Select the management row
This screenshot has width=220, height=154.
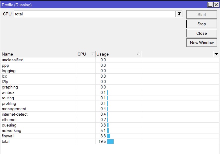[110, 109]
